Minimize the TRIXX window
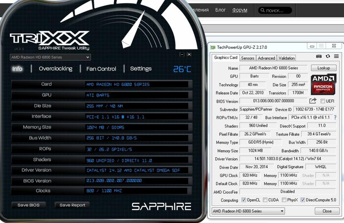This screenshot has width=344, height=223. [x=182, y=54]
